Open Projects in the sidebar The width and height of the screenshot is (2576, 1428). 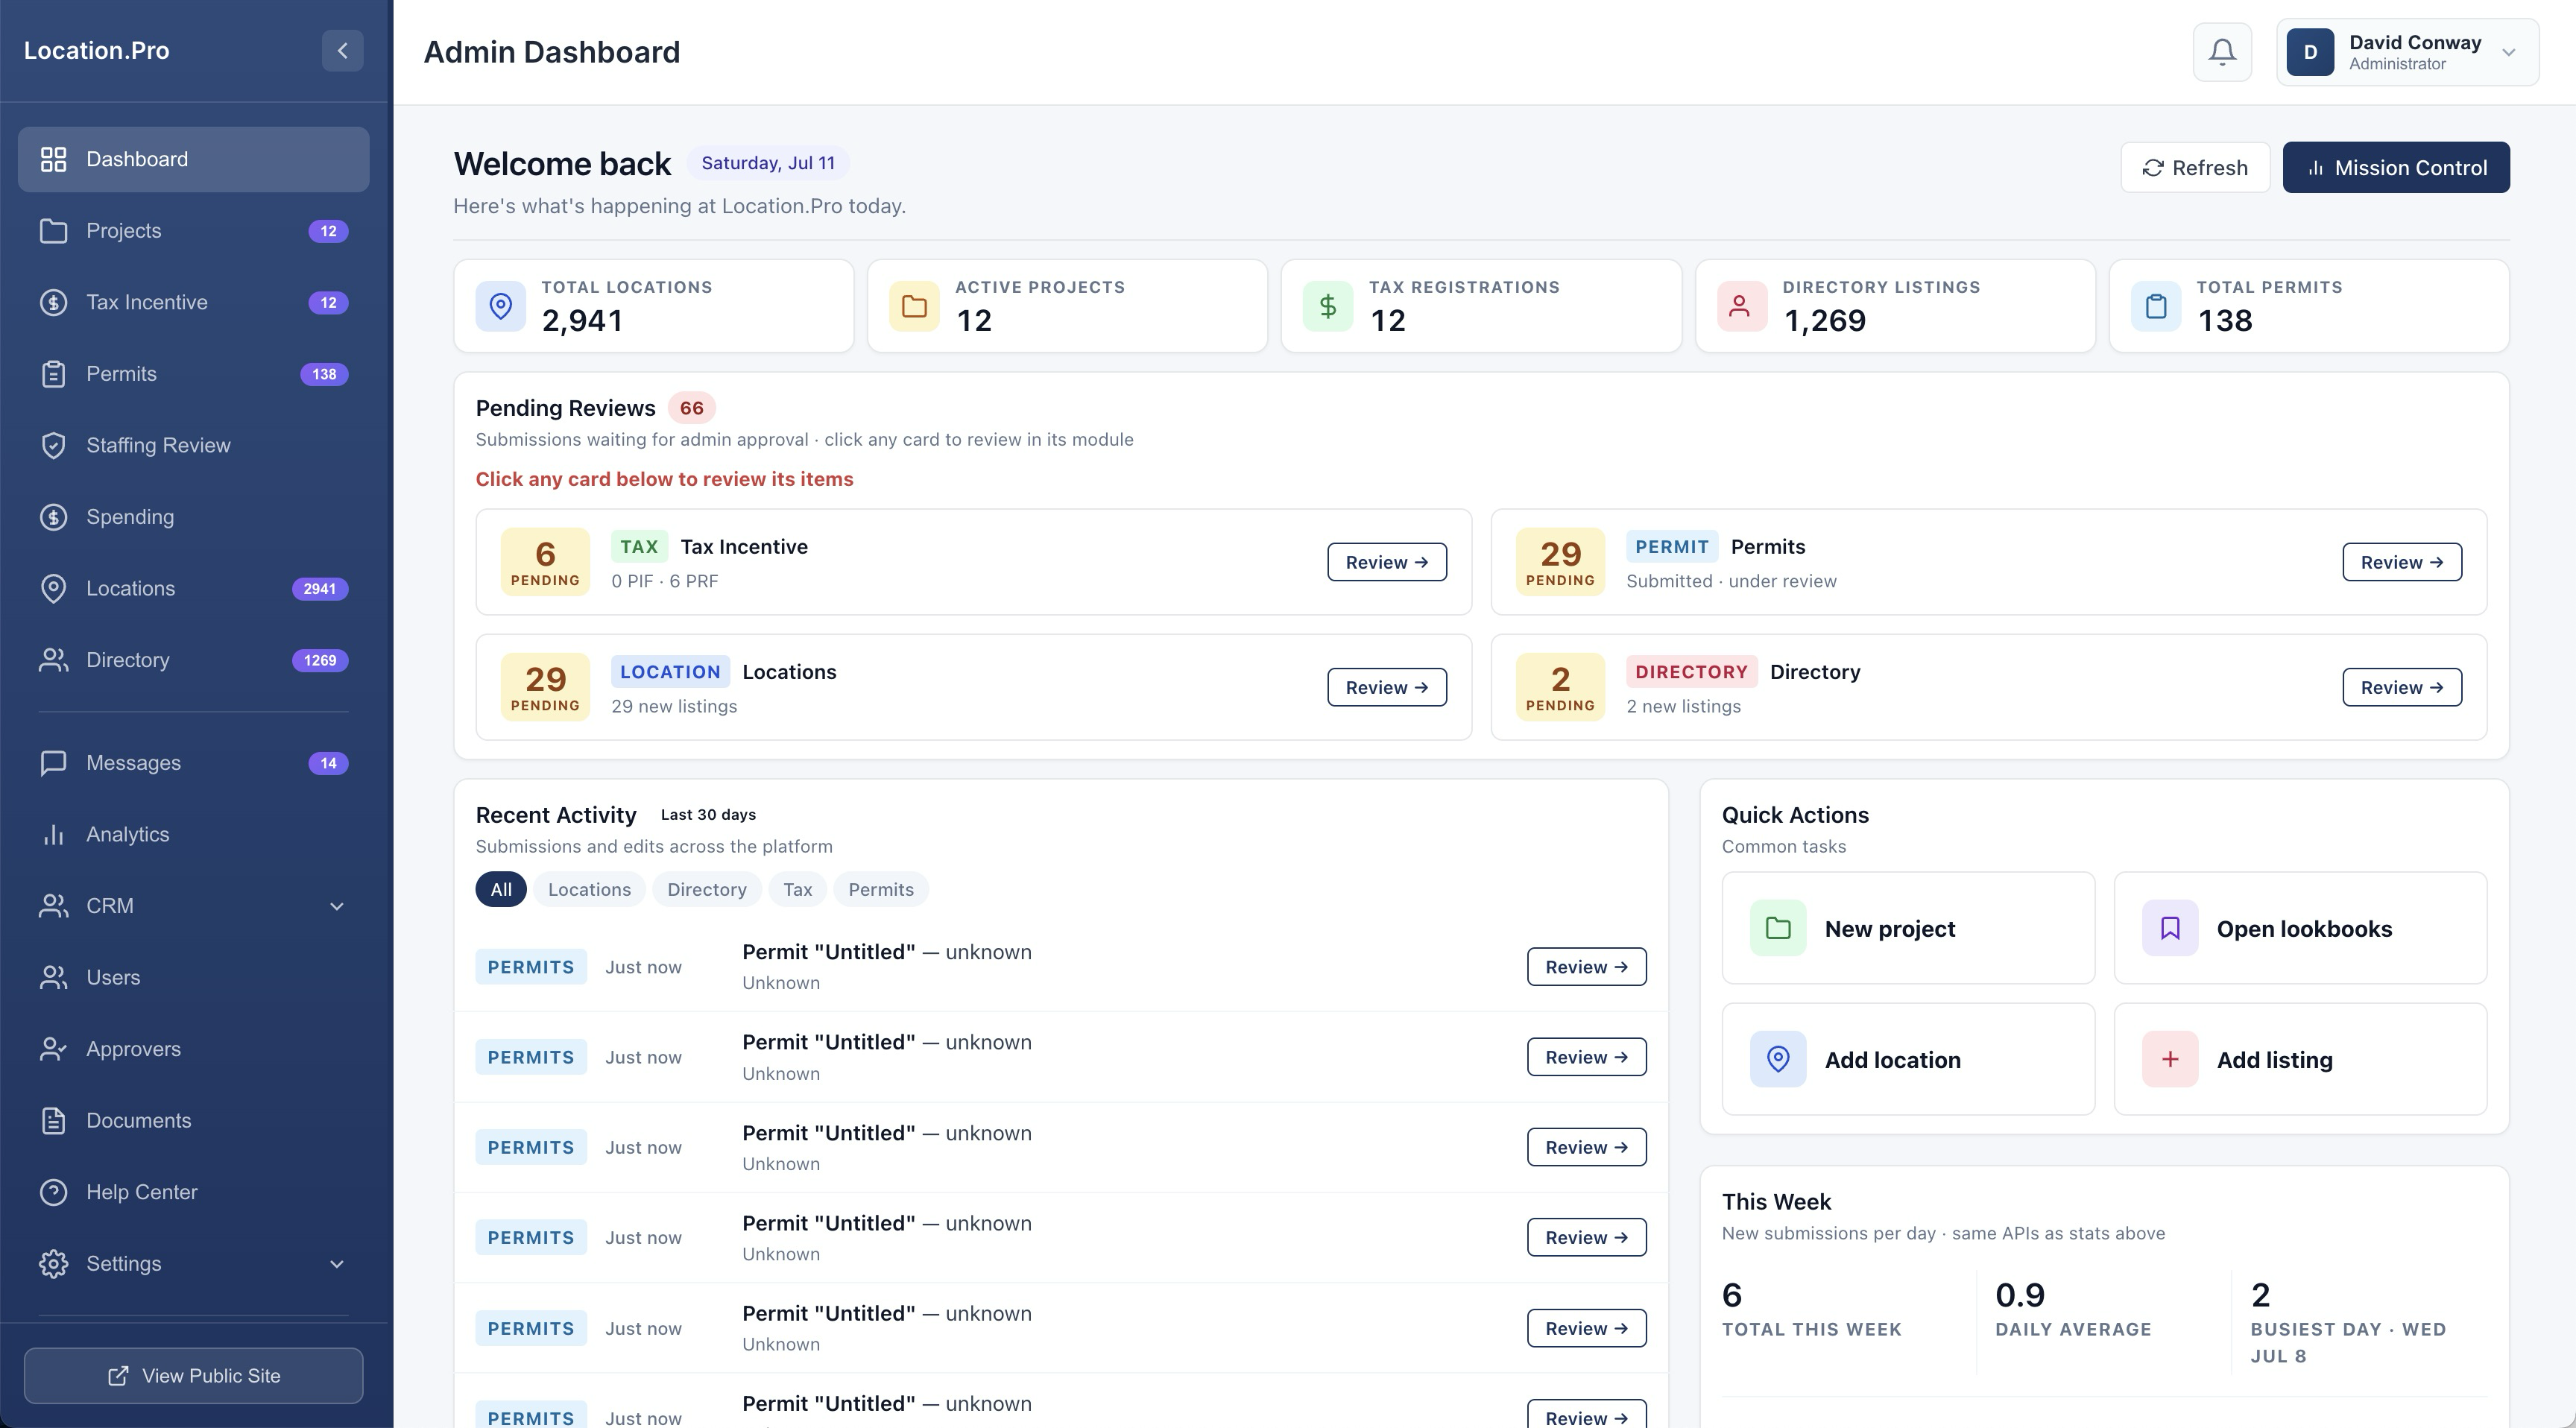click(193, 231)
